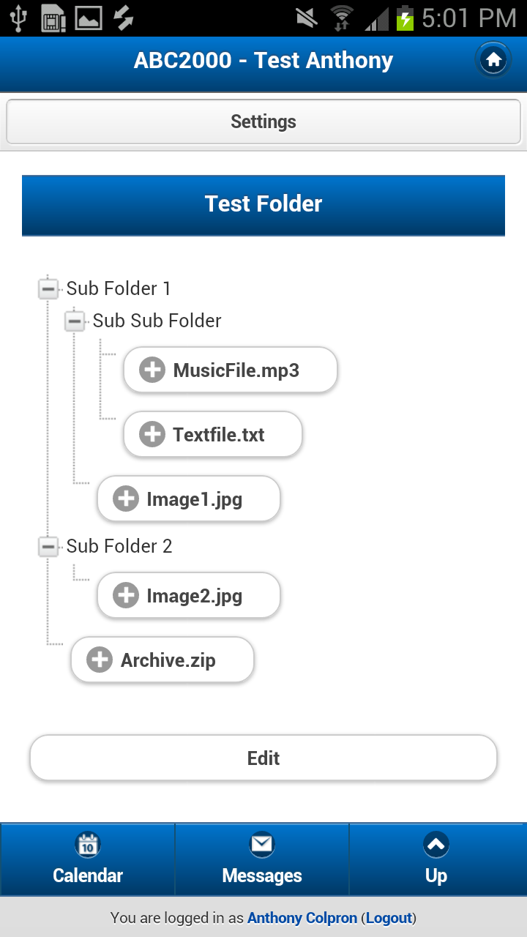Click plus icon beside MusicFile.mp3
Screen dimensions: 527x937
(x=152, y=370)
